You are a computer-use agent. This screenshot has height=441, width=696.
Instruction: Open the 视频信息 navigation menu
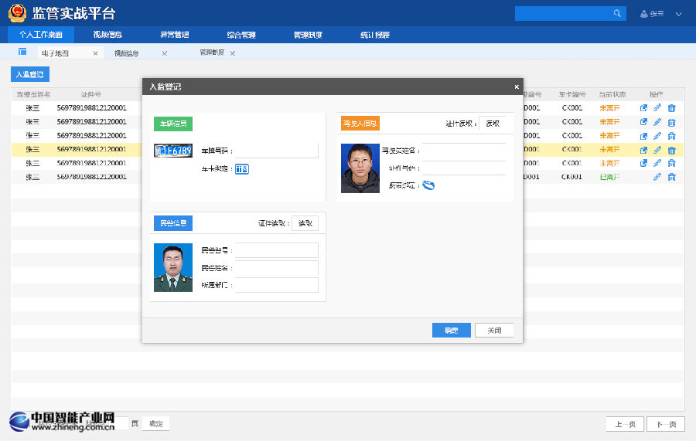click(x=107, y=35)
